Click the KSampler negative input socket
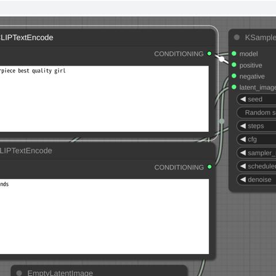 pos(234,76)
